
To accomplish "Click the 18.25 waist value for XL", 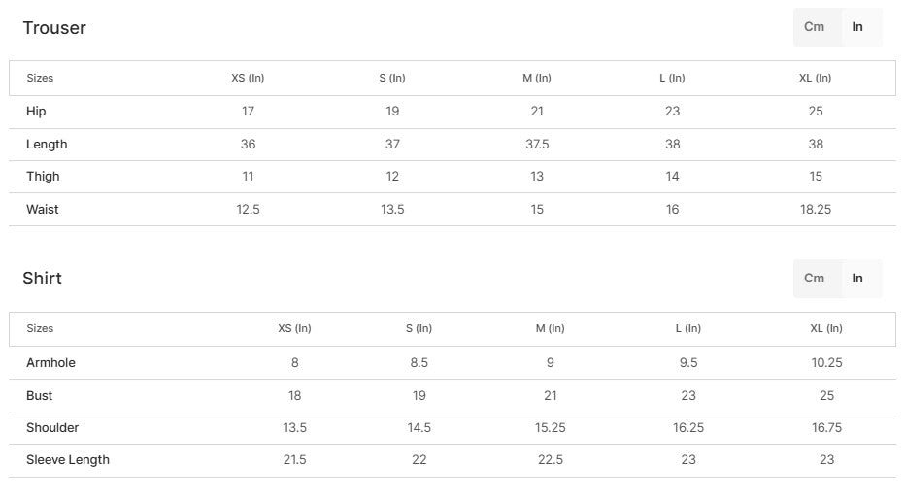I will 816,210.
